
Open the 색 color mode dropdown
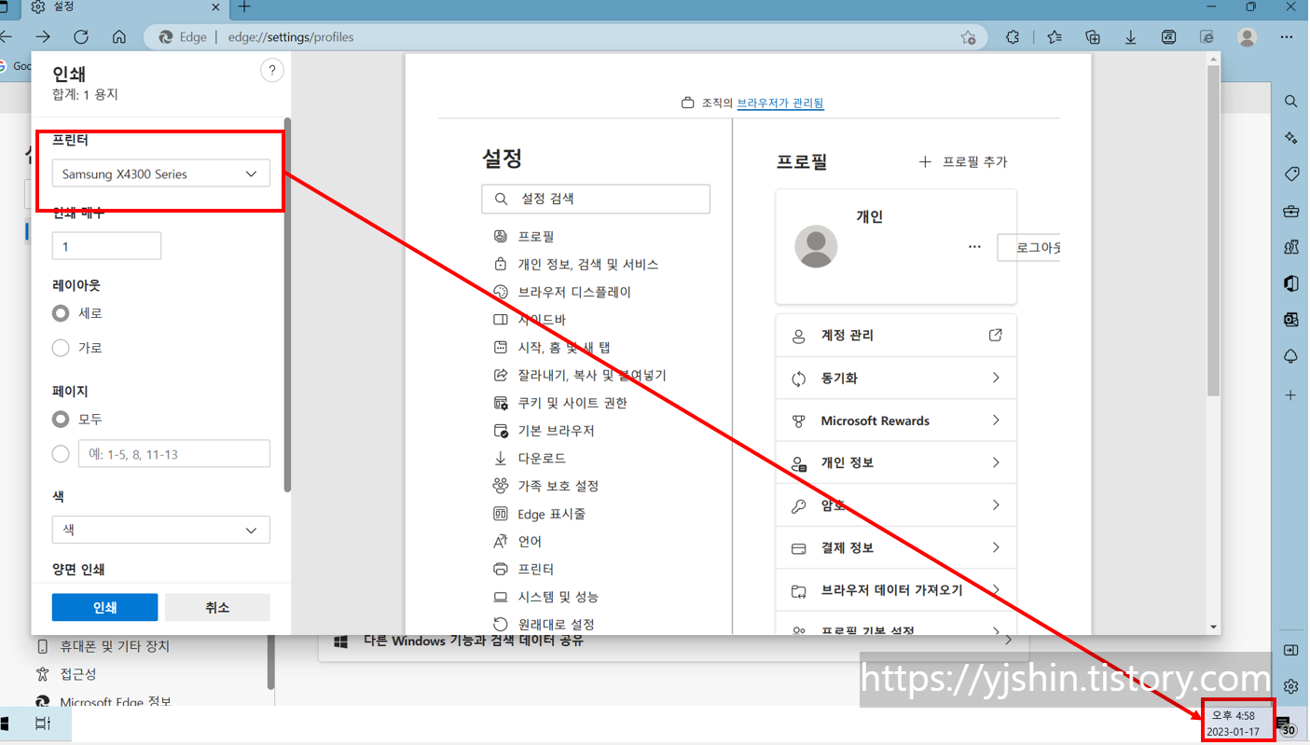pyautogui.click(x=160, y=530)
